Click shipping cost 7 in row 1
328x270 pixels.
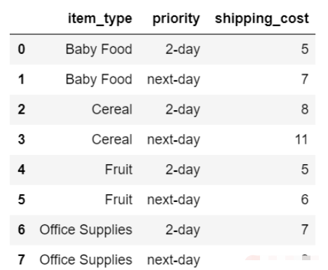(305, 79)
